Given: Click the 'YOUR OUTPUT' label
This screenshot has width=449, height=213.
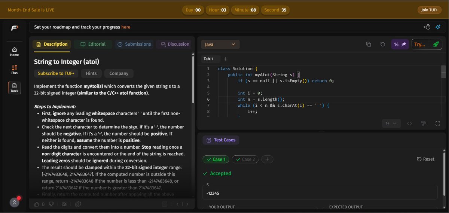Looking at the screenshot, I should [222, 207].
